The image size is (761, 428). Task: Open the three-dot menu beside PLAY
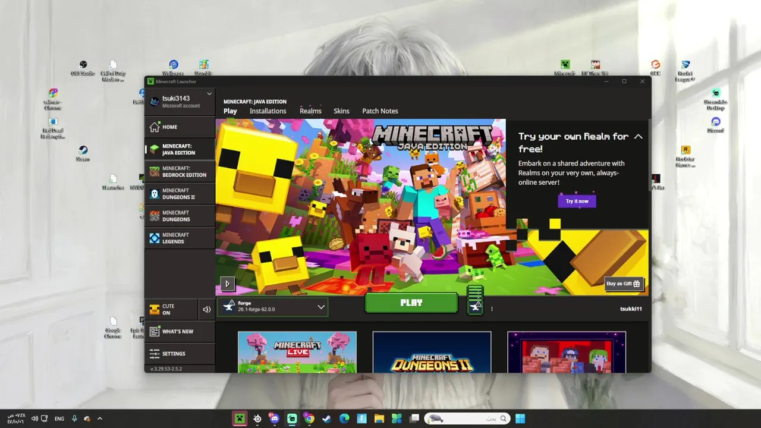[492, 309]
